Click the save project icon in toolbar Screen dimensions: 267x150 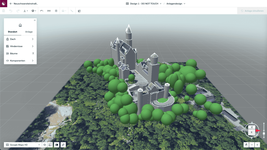pyautogui.click(x=4, y=11)
